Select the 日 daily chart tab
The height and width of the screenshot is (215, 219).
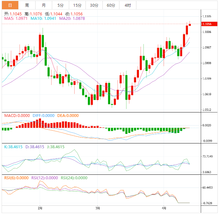[10, 5]
